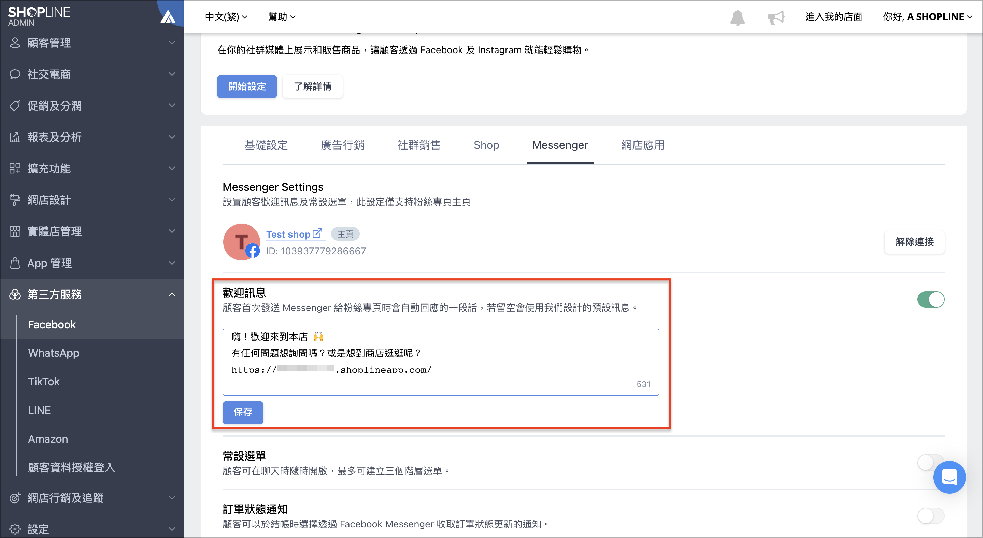The width and height of the screenshot is (983, 538).
Task: Click the reports and analytics chart icon
Action: (x=15, y=137)
